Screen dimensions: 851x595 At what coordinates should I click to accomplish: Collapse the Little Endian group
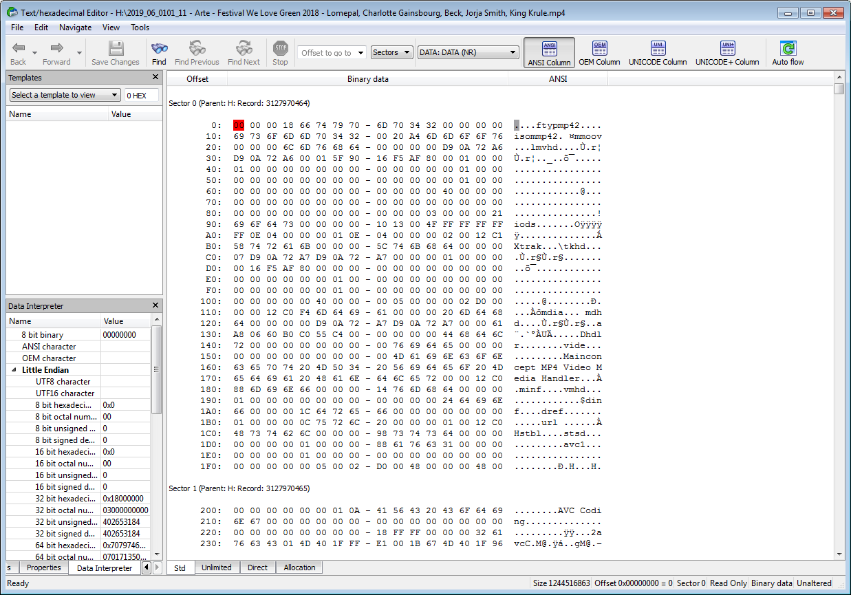tap(15, 370)
